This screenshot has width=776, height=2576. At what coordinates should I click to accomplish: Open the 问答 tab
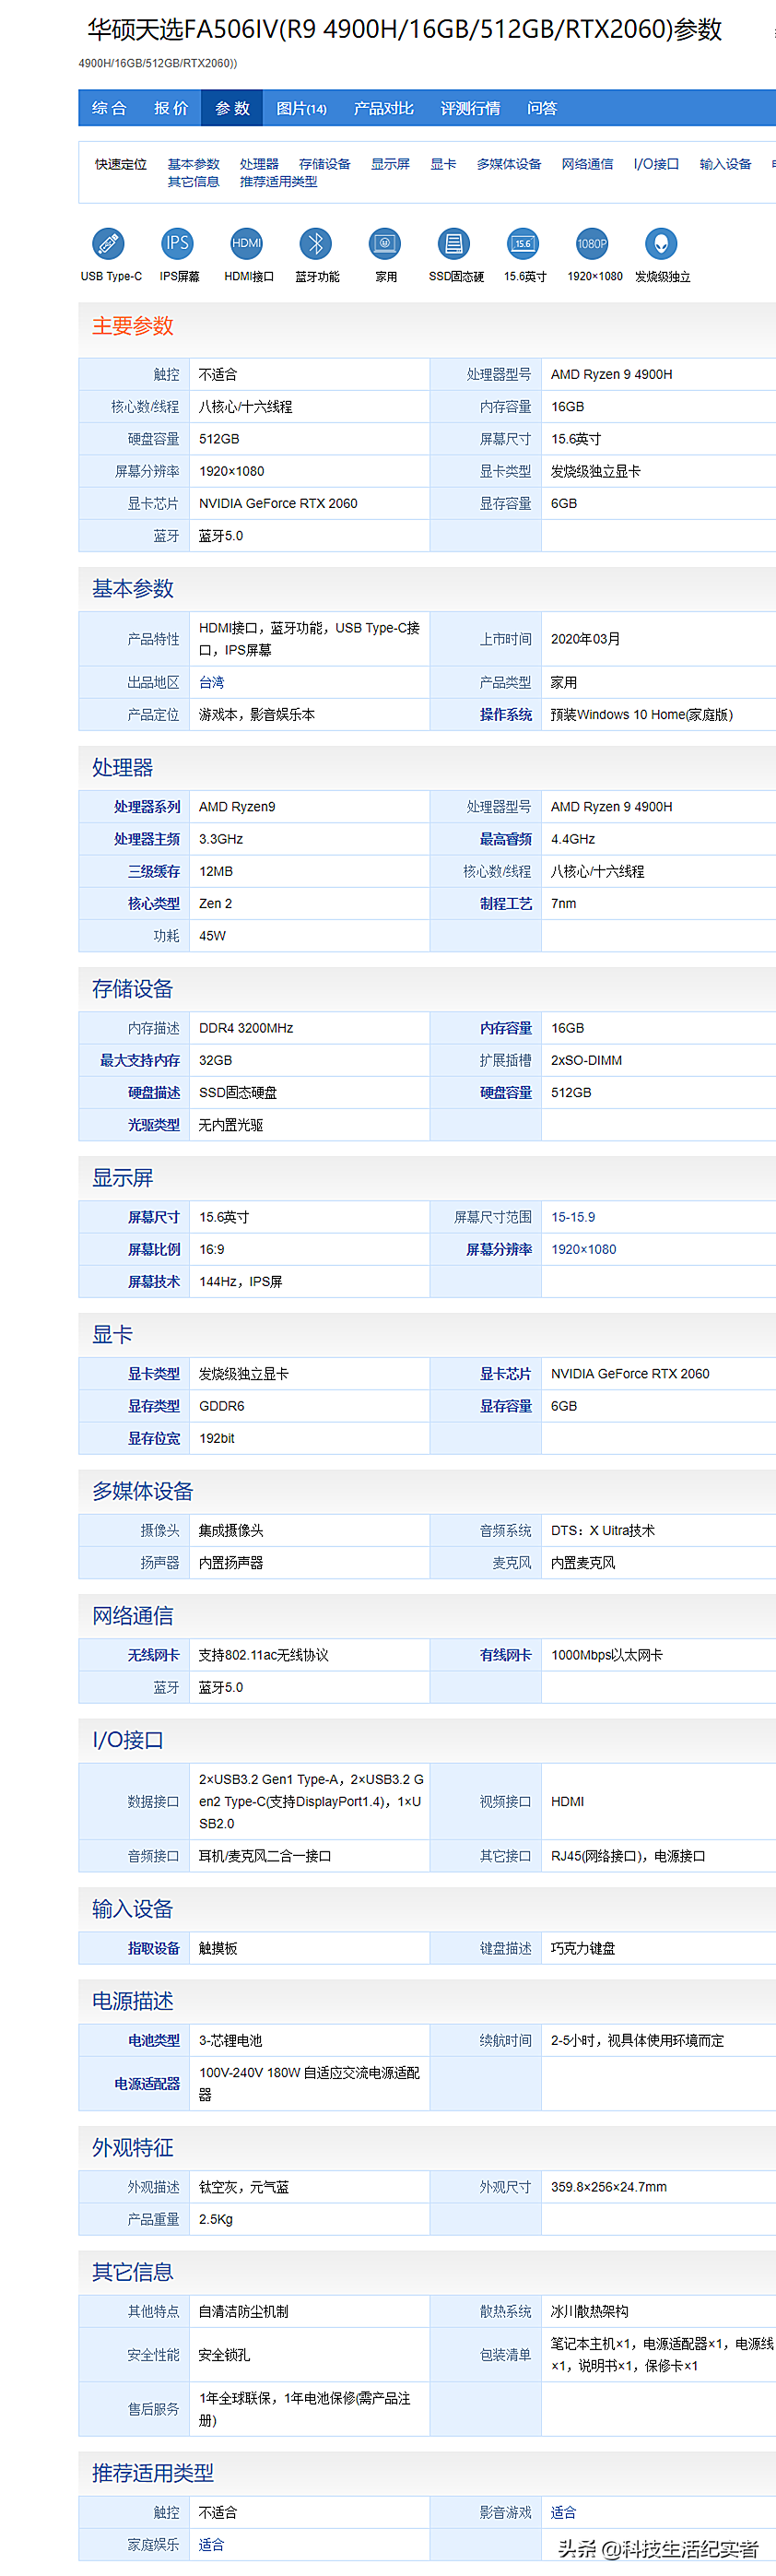point(542,108)
